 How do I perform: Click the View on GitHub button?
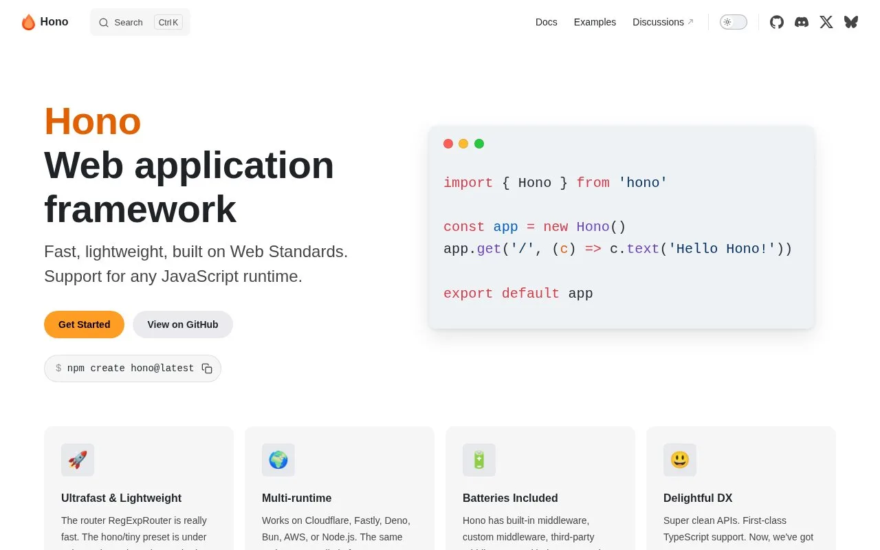[x=183, y=324]
